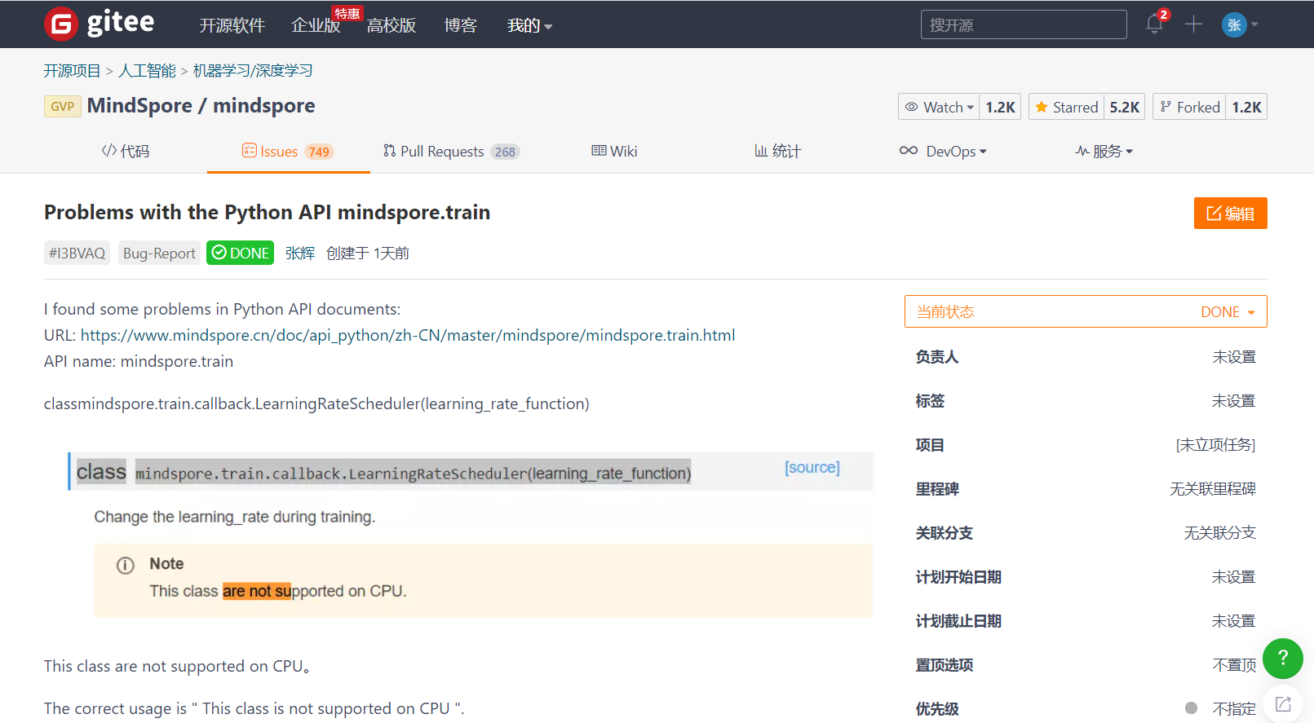Viewport: 1314px width, 723px height.
Task: Open the 统计 tab
Action: (777, 151)
